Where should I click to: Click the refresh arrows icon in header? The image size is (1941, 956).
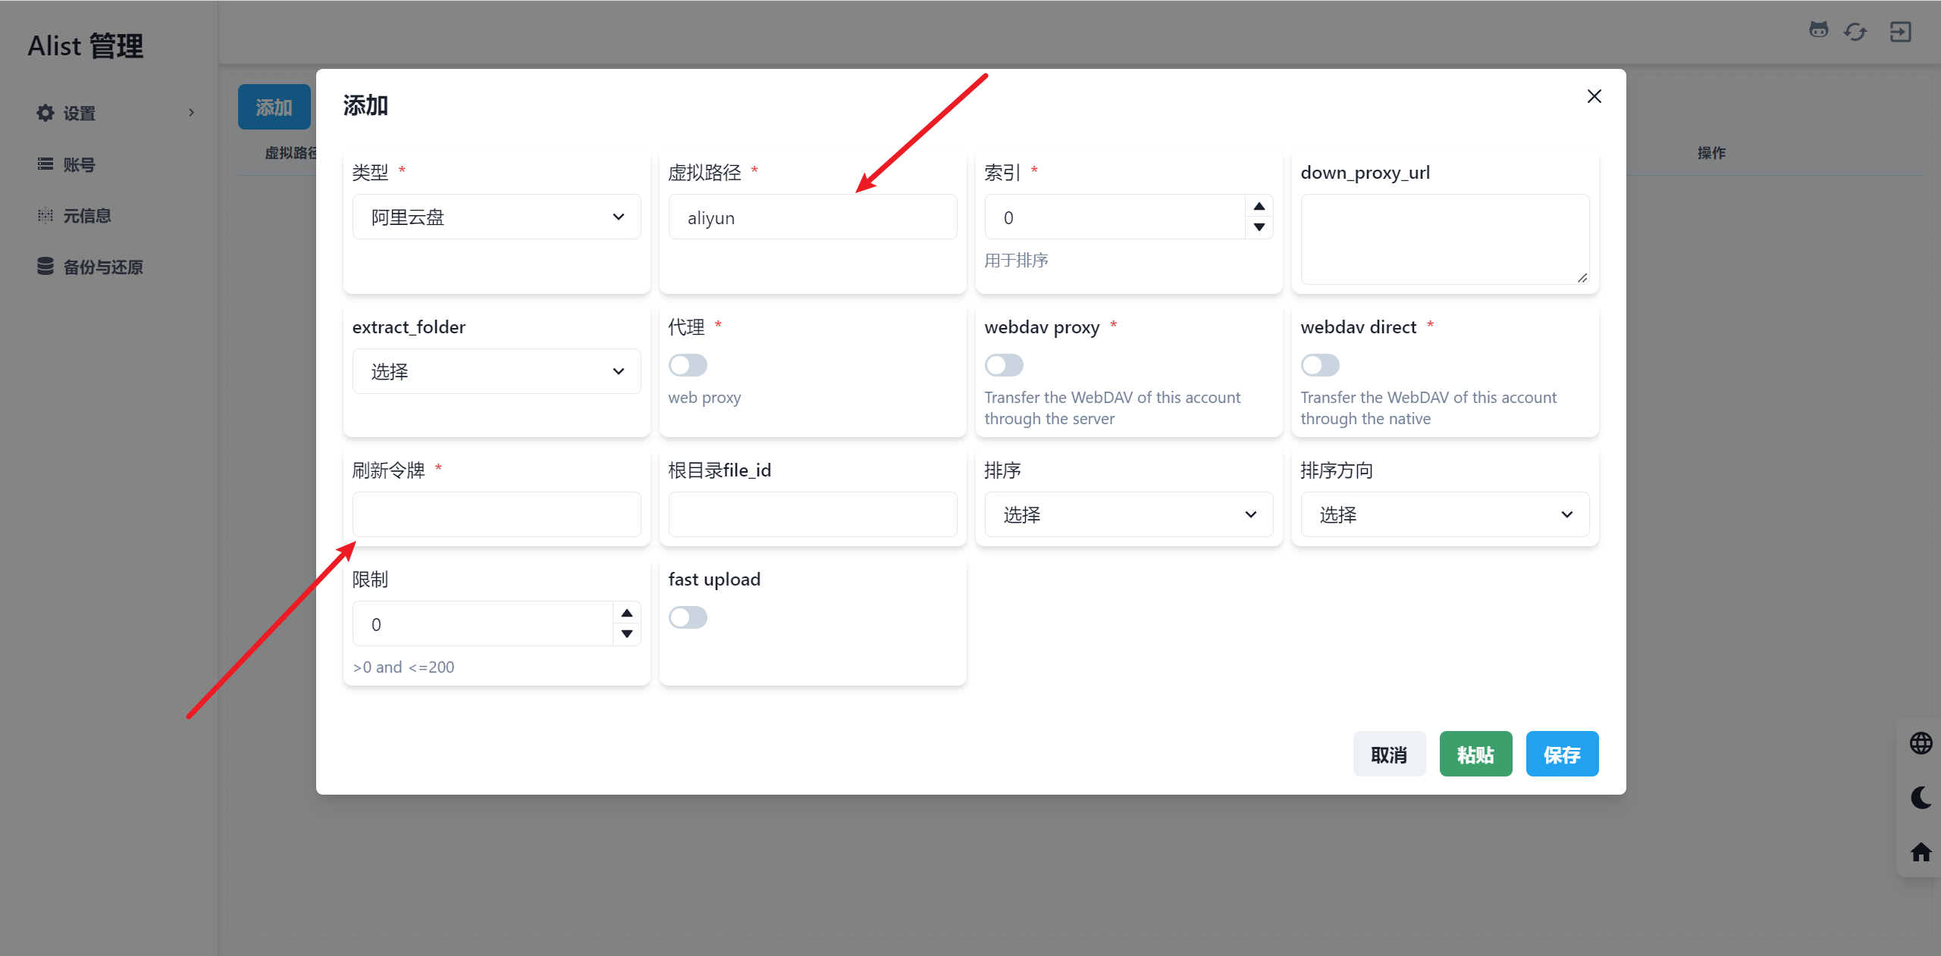[x=1855, y=32]
